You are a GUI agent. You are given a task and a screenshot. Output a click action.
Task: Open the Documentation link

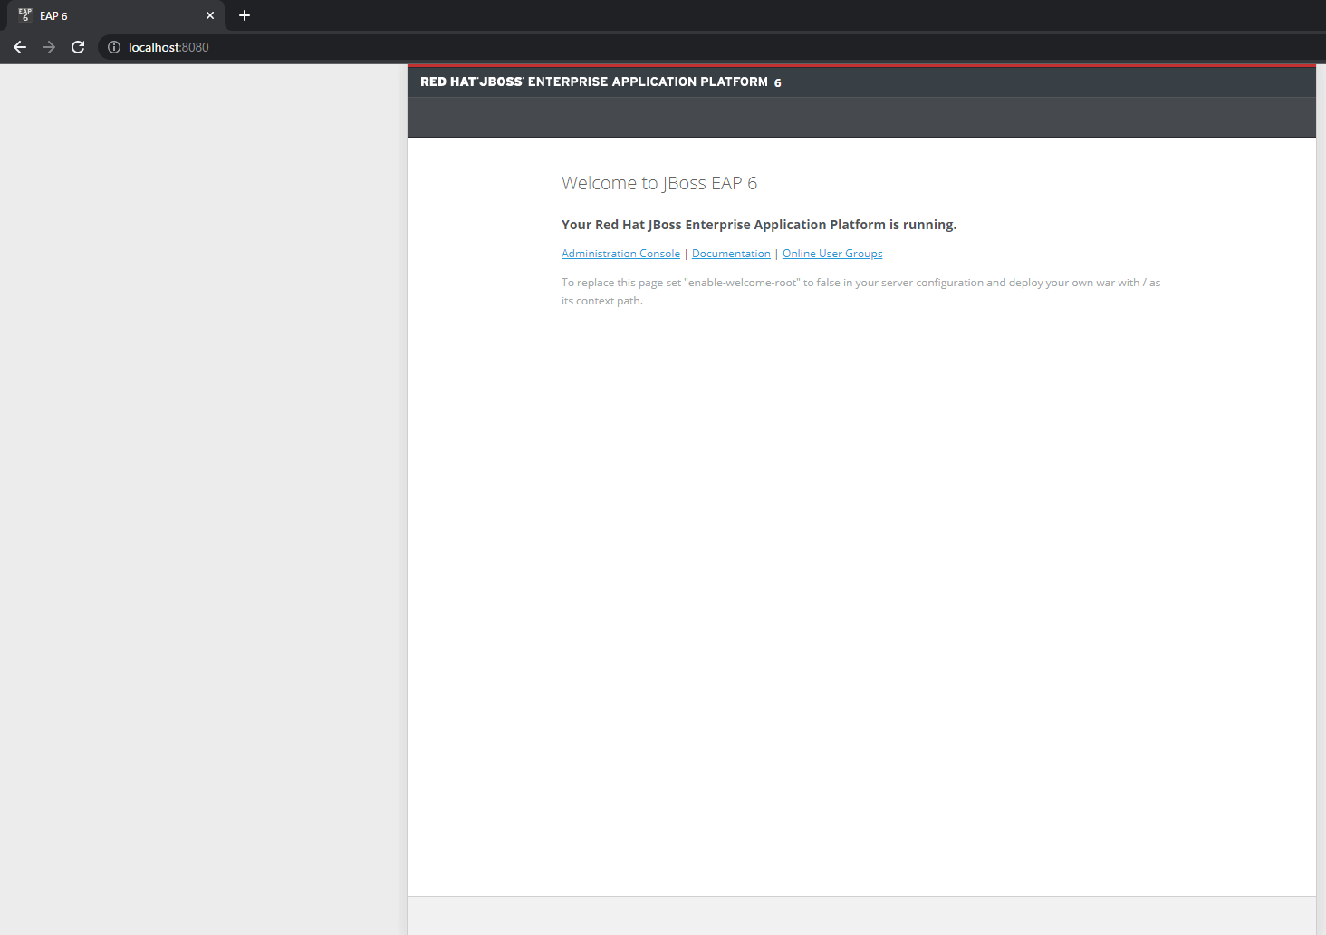click(731, 254)
